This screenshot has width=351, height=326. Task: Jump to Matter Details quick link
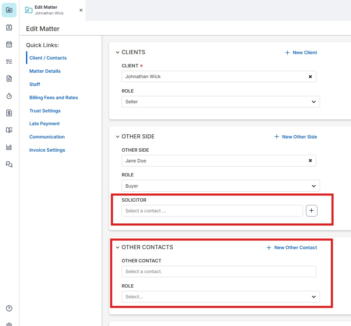(45, 71)
